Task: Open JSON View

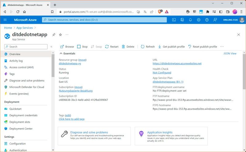Action: pos(230,54)
